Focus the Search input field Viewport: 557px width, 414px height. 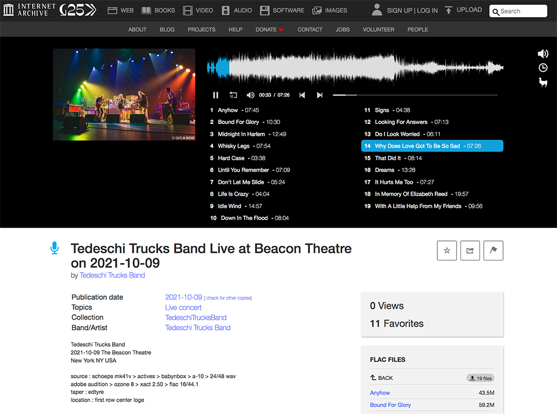518,11
